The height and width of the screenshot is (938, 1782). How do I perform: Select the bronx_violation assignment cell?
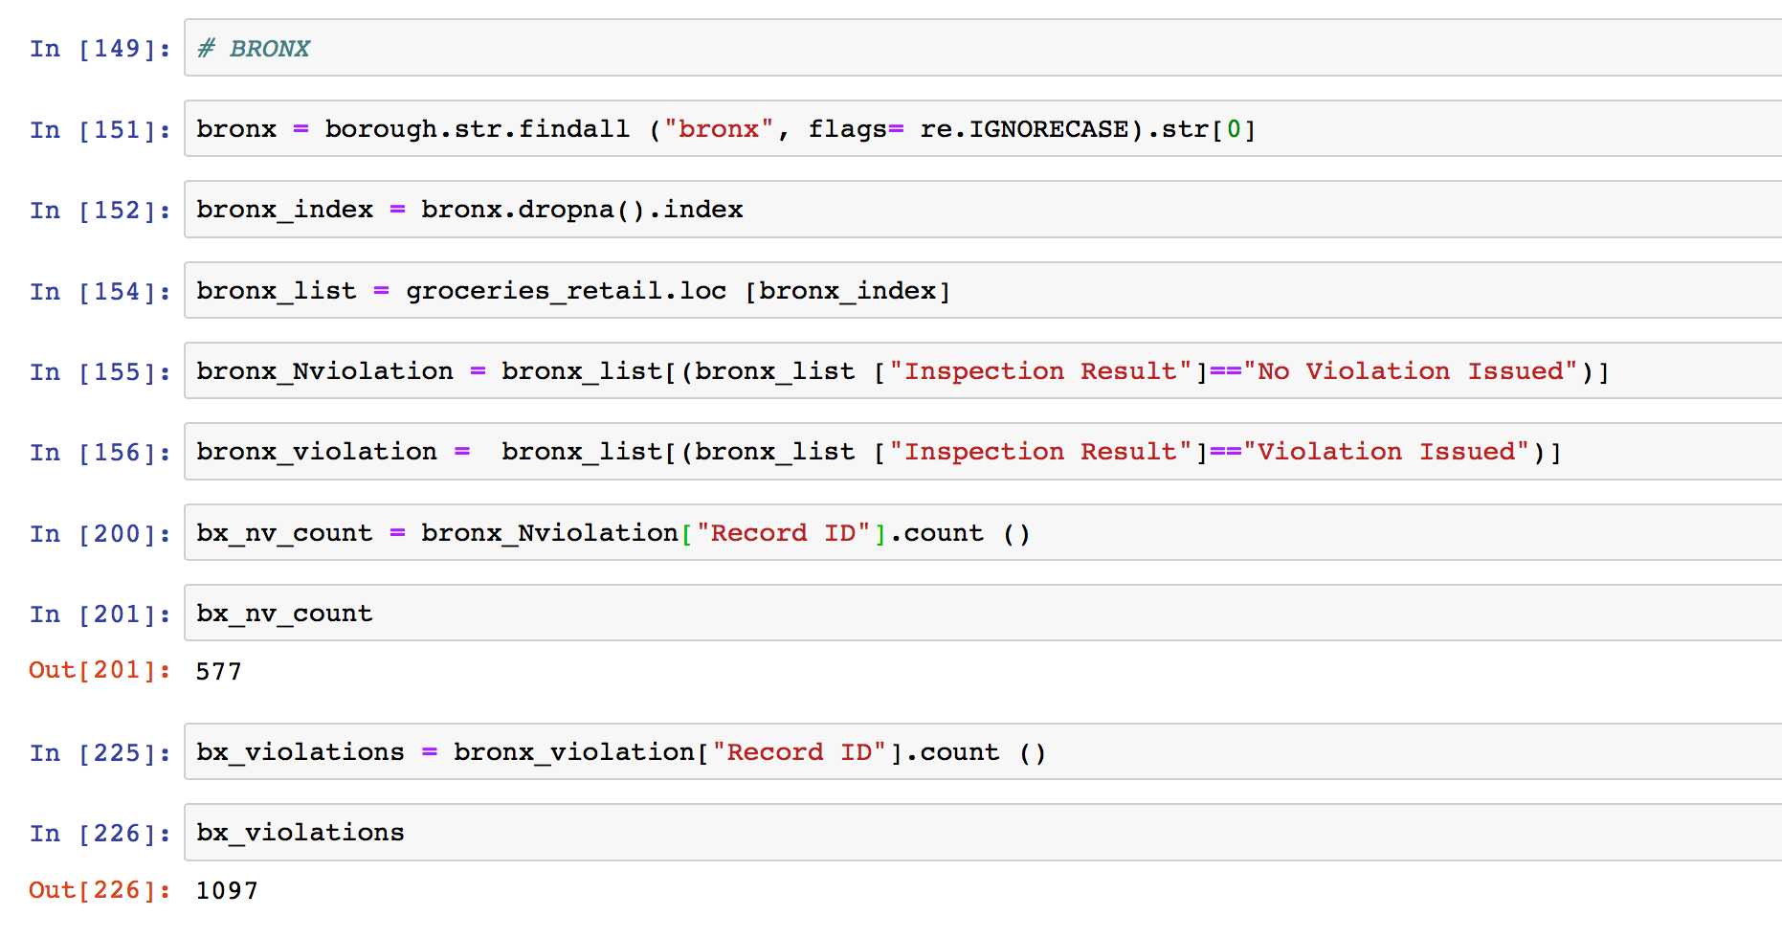983,451
